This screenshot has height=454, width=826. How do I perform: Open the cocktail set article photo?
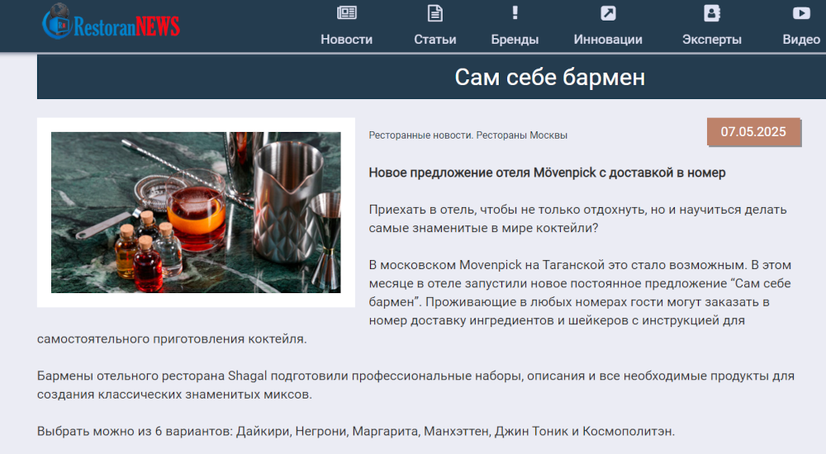coord(196,212)
